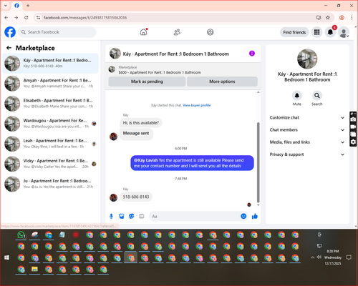Go to the Home feed icon
The height and width of the screenshot is (286, 358).
pyautogui.click(x=143, y=32)
